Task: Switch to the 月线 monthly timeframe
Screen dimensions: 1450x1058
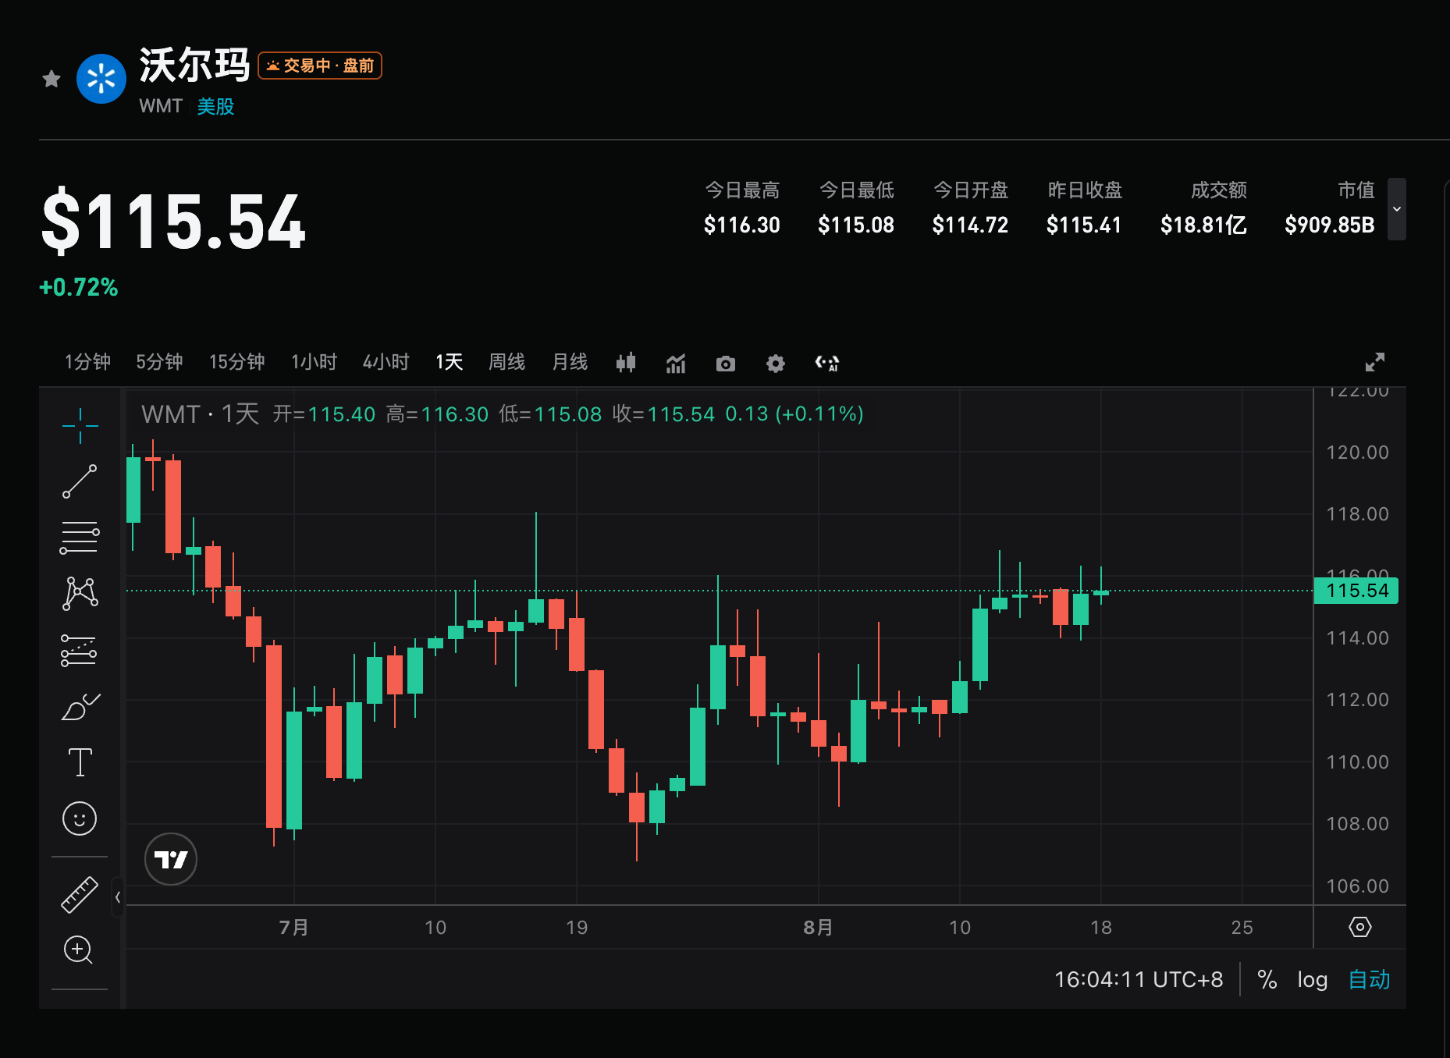Action: tap(570, 362)
